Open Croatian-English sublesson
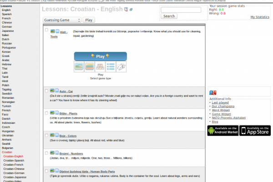The height and width of the screenshot is (182, 273). point(13,156)
